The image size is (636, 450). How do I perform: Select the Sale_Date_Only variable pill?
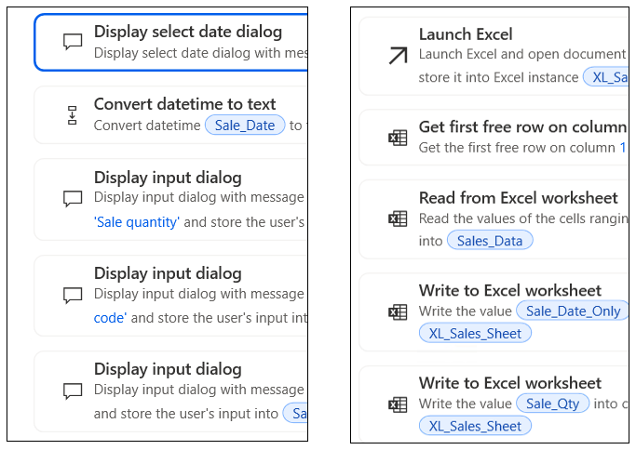[x=573, y=311]
